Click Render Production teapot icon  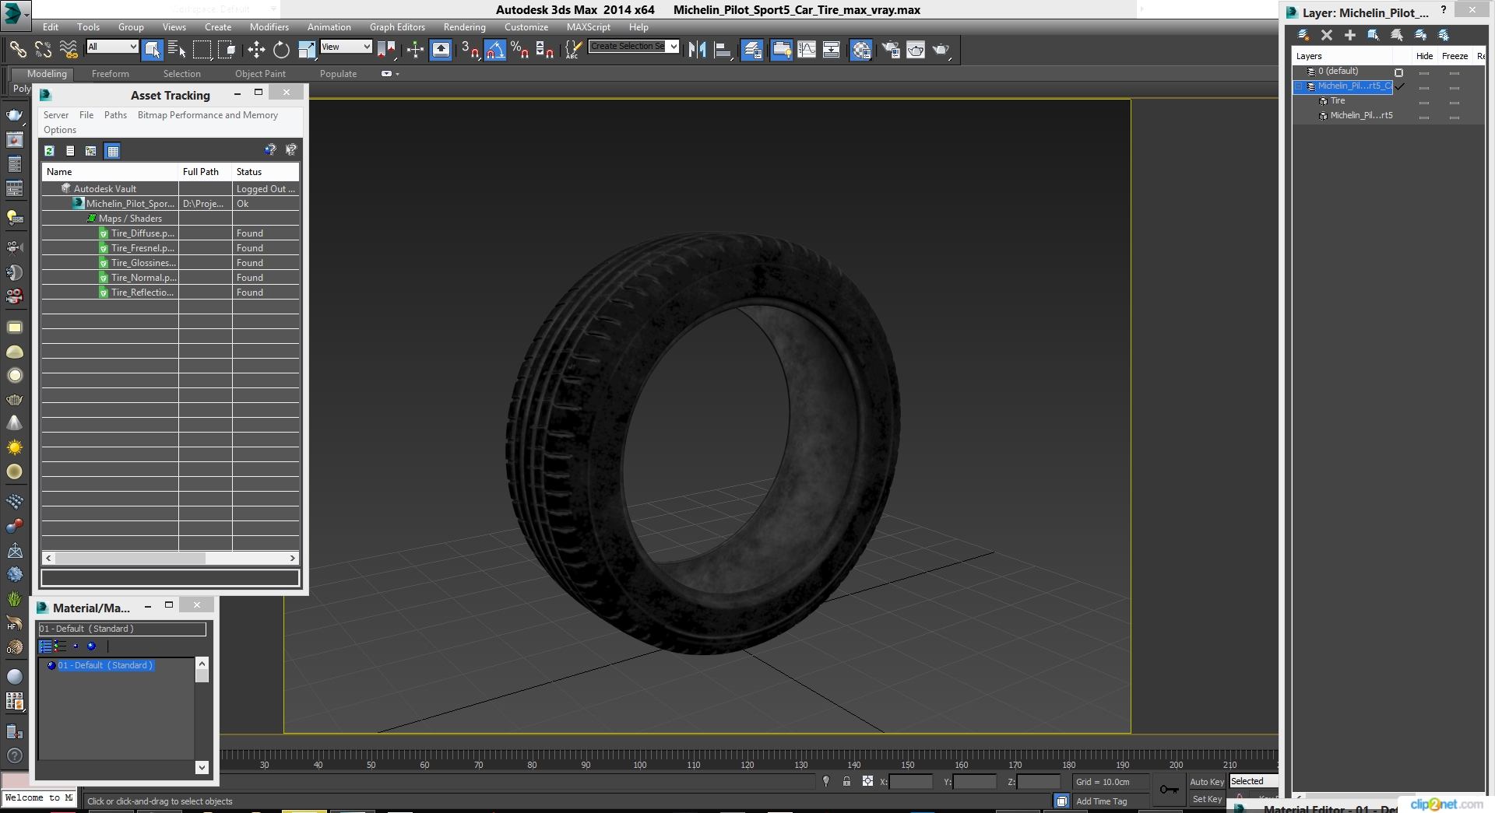pos(941,50)
